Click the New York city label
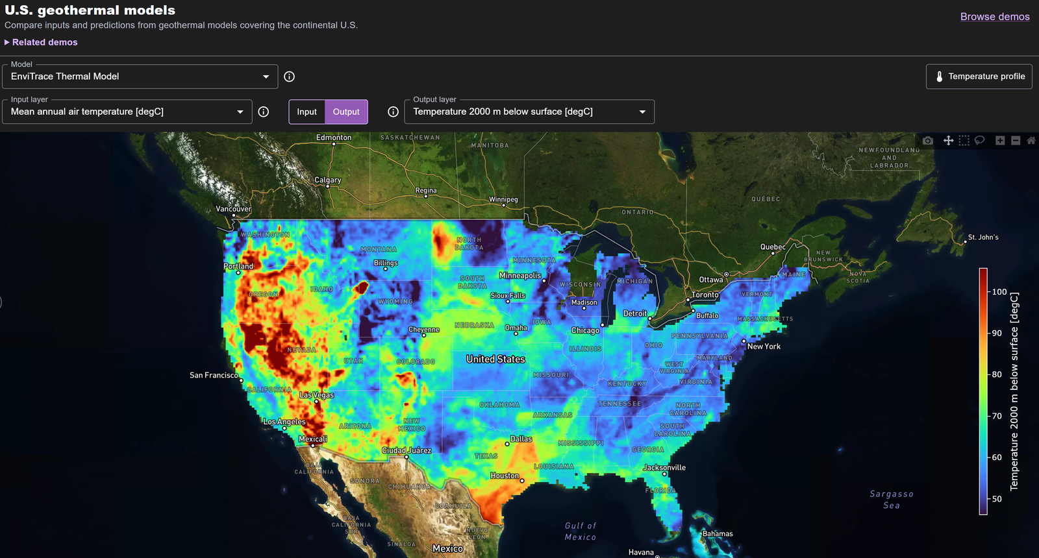Screen dimensions: 1039x558 764,346
